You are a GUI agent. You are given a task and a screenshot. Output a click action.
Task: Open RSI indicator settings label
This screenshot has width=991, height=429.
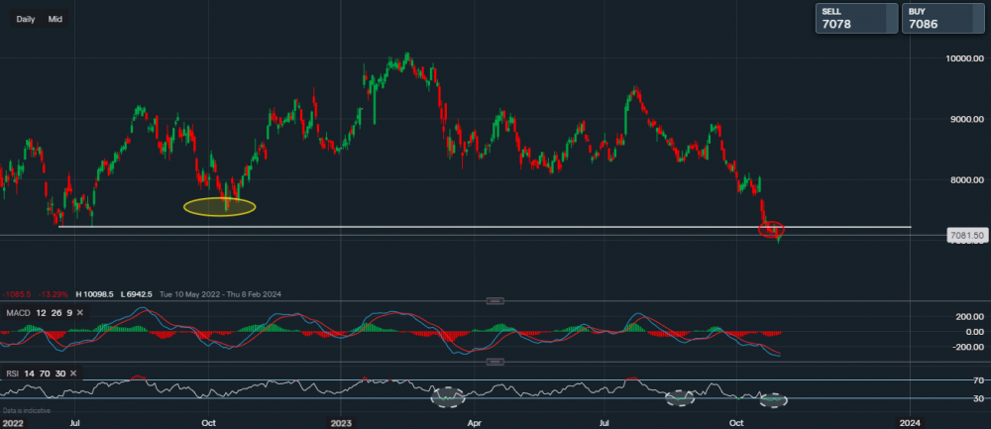tap(14, 373)
